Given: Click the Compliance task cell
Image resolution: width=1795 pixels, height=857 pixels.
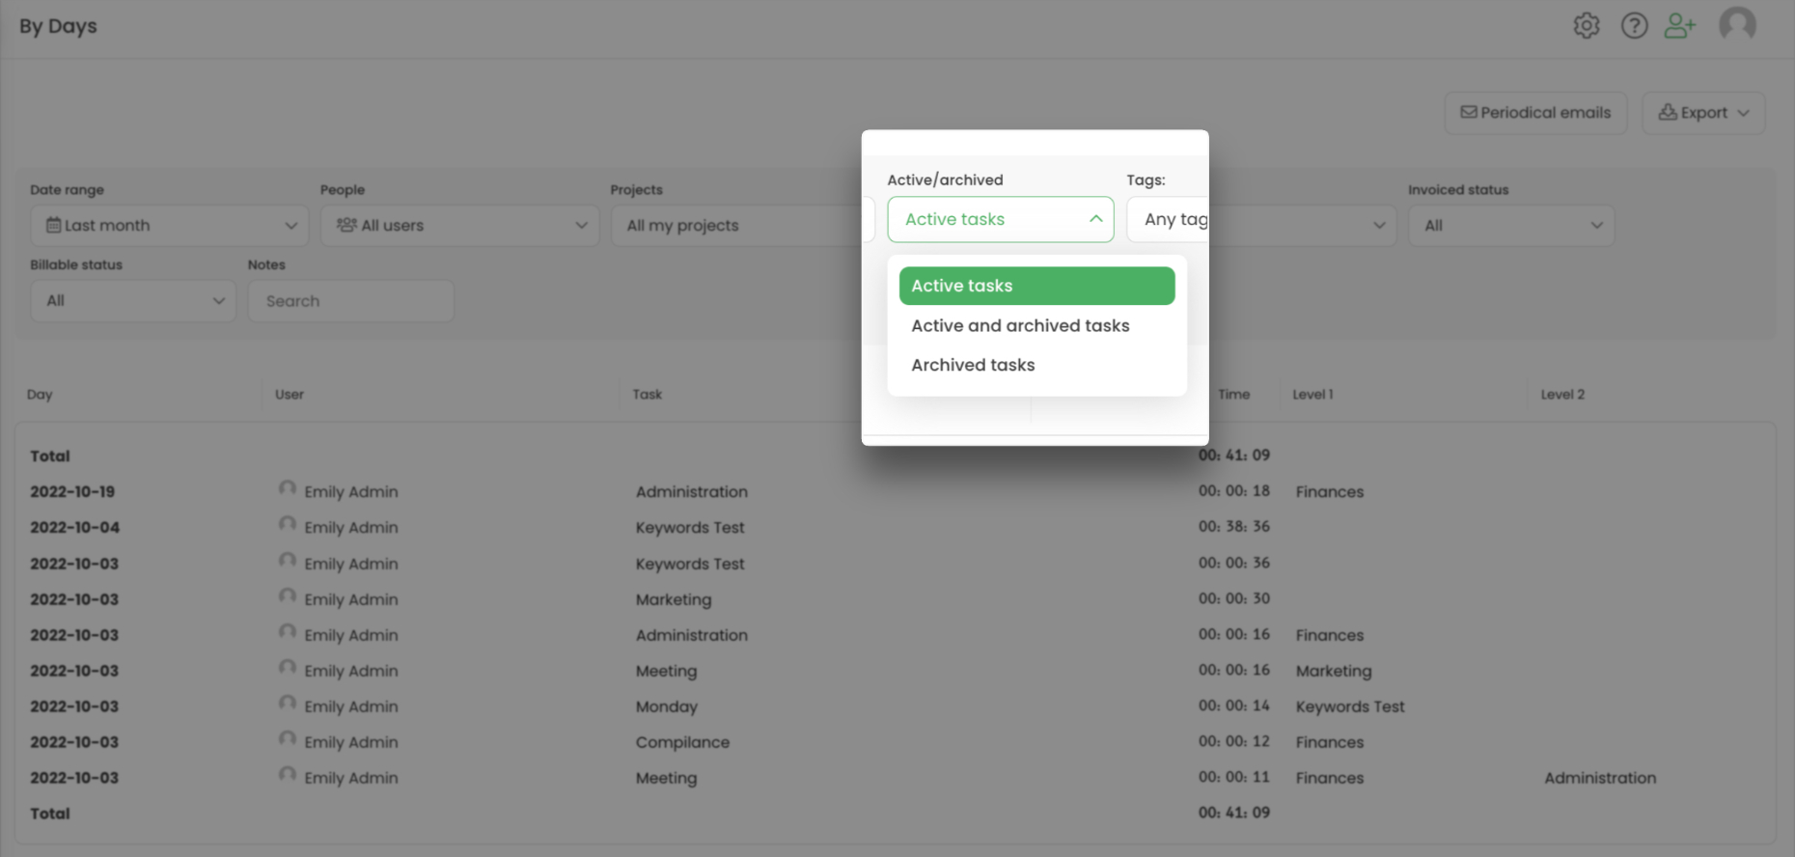Looking at the screenshot, I should point(682,742).
